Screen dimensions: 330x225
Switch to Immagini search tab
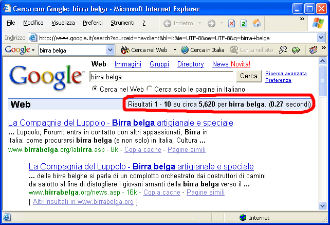coord(128,64)
